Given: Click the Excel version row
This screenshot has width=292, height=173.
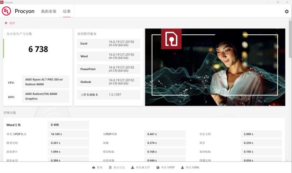Looking at the screenshot, I should pos(109,43).
